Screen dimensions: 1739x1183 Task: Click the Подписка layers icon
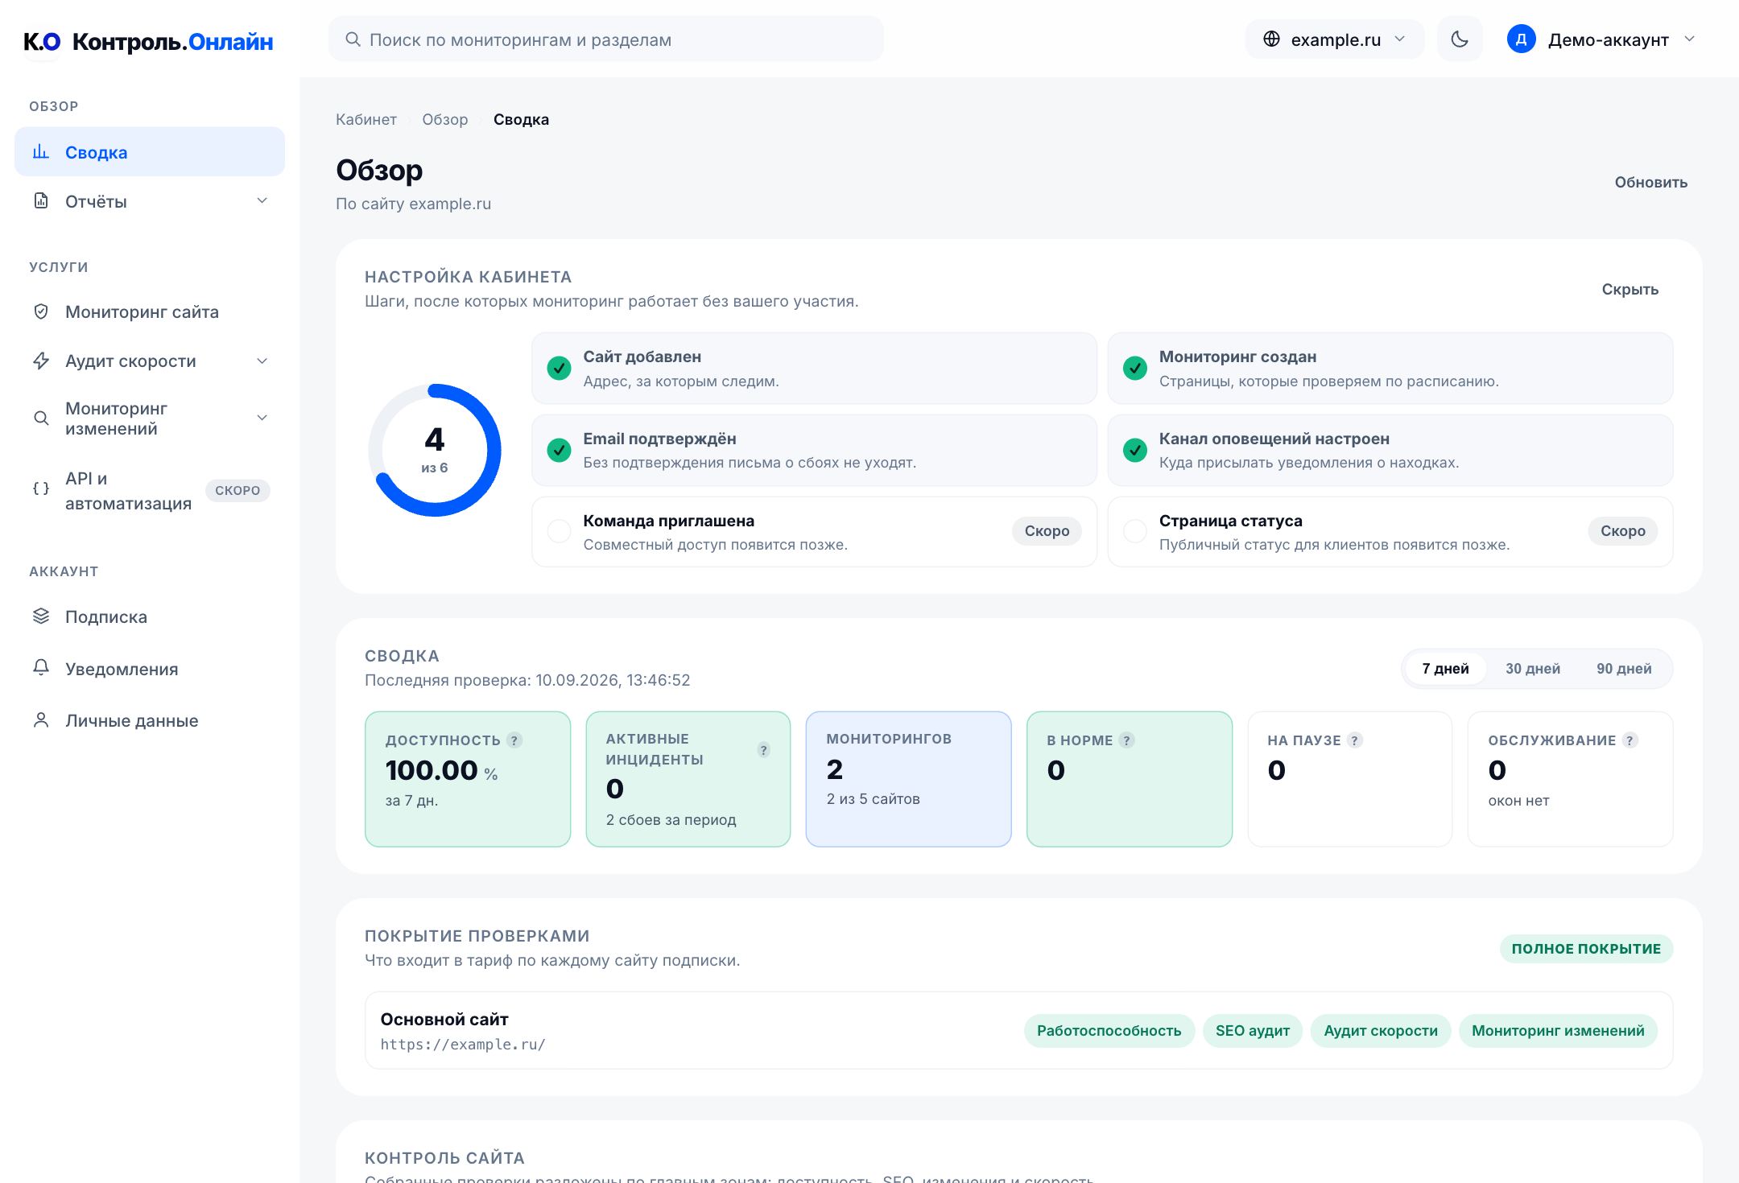pos(41,616)
